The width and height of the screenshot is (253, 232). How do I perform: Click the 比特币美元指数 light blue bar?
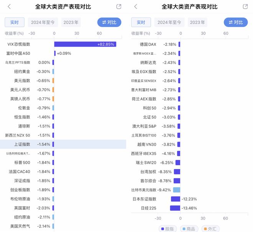click(177, 190)
